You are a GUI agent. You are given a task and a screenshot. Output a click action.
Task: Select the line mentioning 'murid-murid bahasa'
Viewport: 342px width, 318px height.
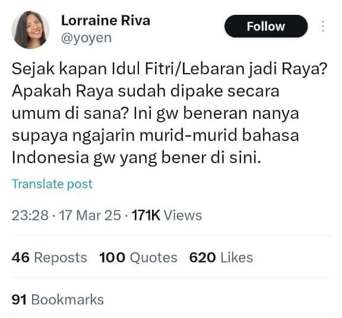(x=156, y=136)
